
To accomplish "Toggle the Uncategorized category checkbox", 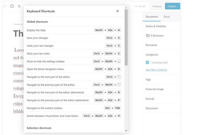I will [148, 62].
